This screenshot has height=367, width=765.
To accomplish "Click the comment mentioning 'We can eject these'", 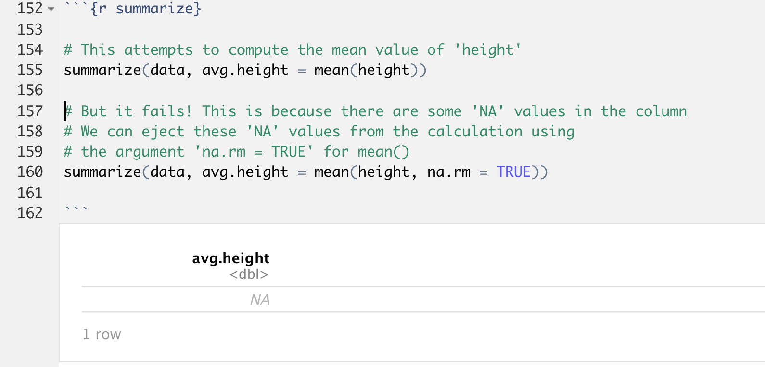I will coord(319,132).
